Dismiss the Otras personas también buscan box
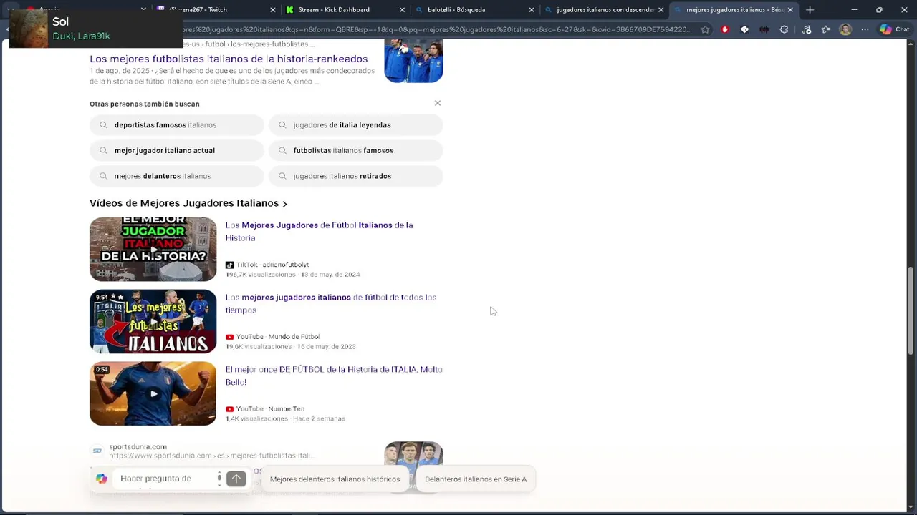Viewport: 917px width, 515px height. tap(438, 103)
